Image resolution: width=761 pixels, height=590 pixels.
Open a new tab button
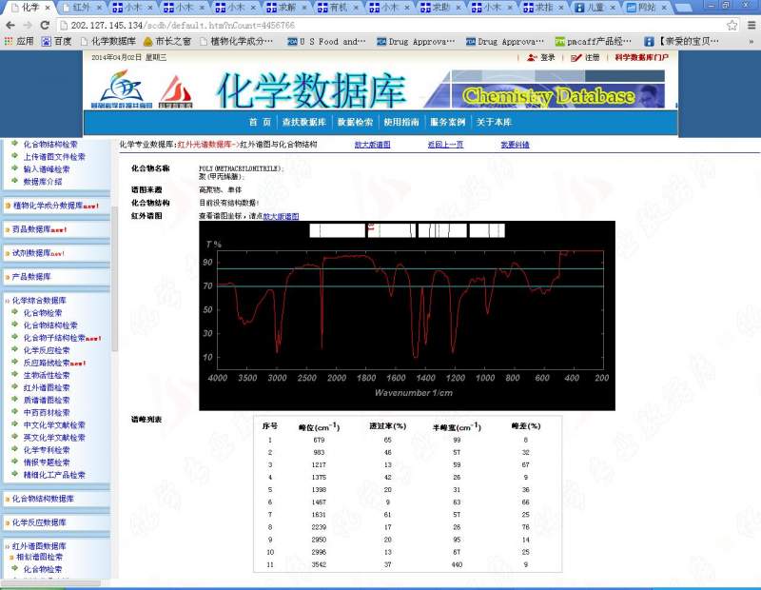pos(683,8)
